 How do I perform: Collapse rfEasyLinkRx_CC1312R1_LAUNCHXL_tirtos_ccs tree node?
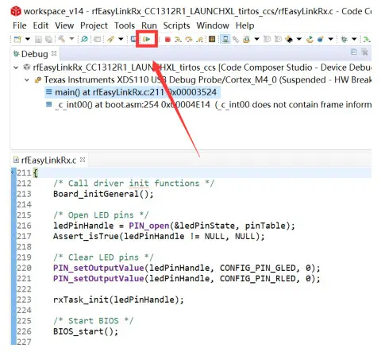16,68
